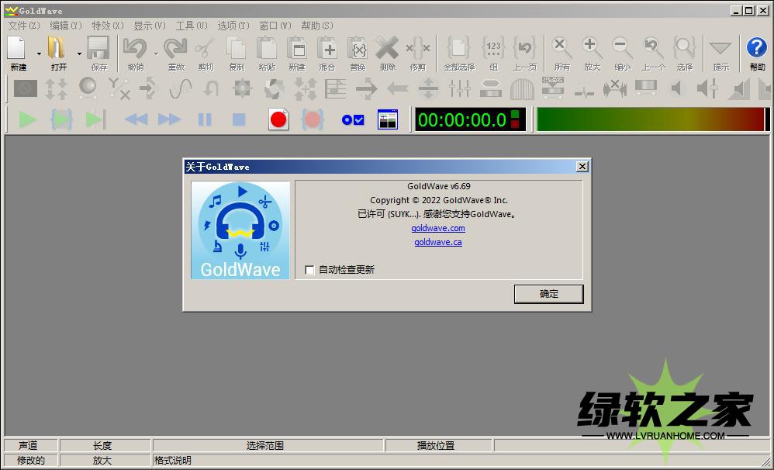Undo with the 撤销 arrow icon
Screen dimensions: 774x470
coord(135,48)
